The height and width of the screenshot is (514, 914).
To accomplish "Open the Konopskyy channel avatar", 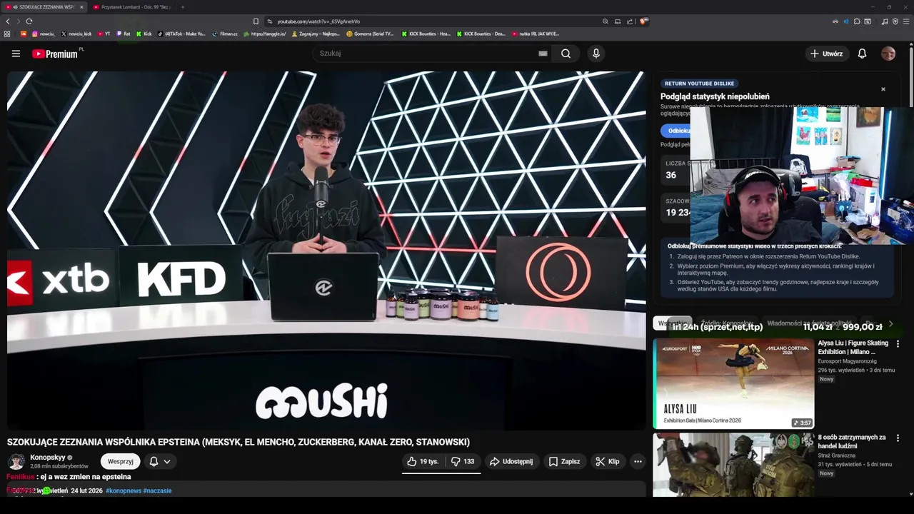I will (16, 461).
